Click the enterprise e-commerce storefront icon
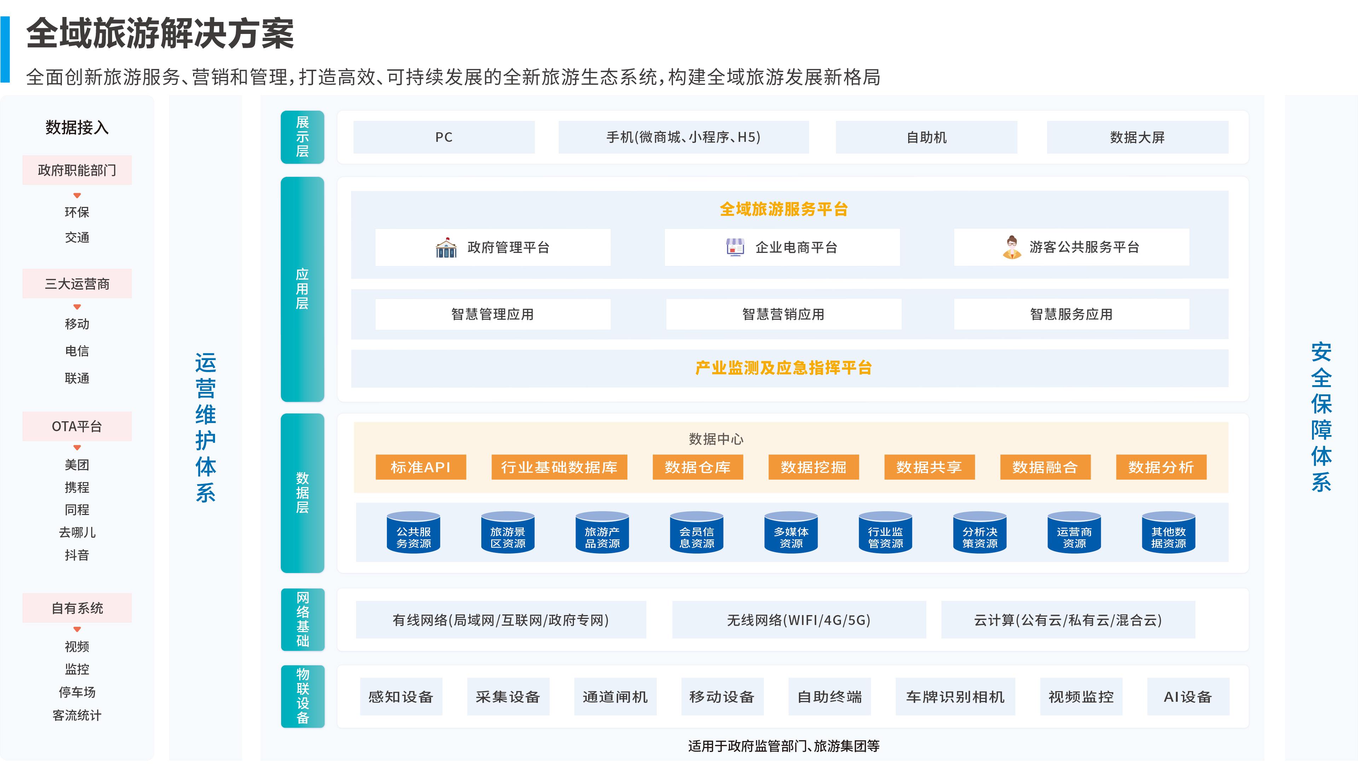The width and height of the screenshot is (1358, 764). [x=735, y=247]
